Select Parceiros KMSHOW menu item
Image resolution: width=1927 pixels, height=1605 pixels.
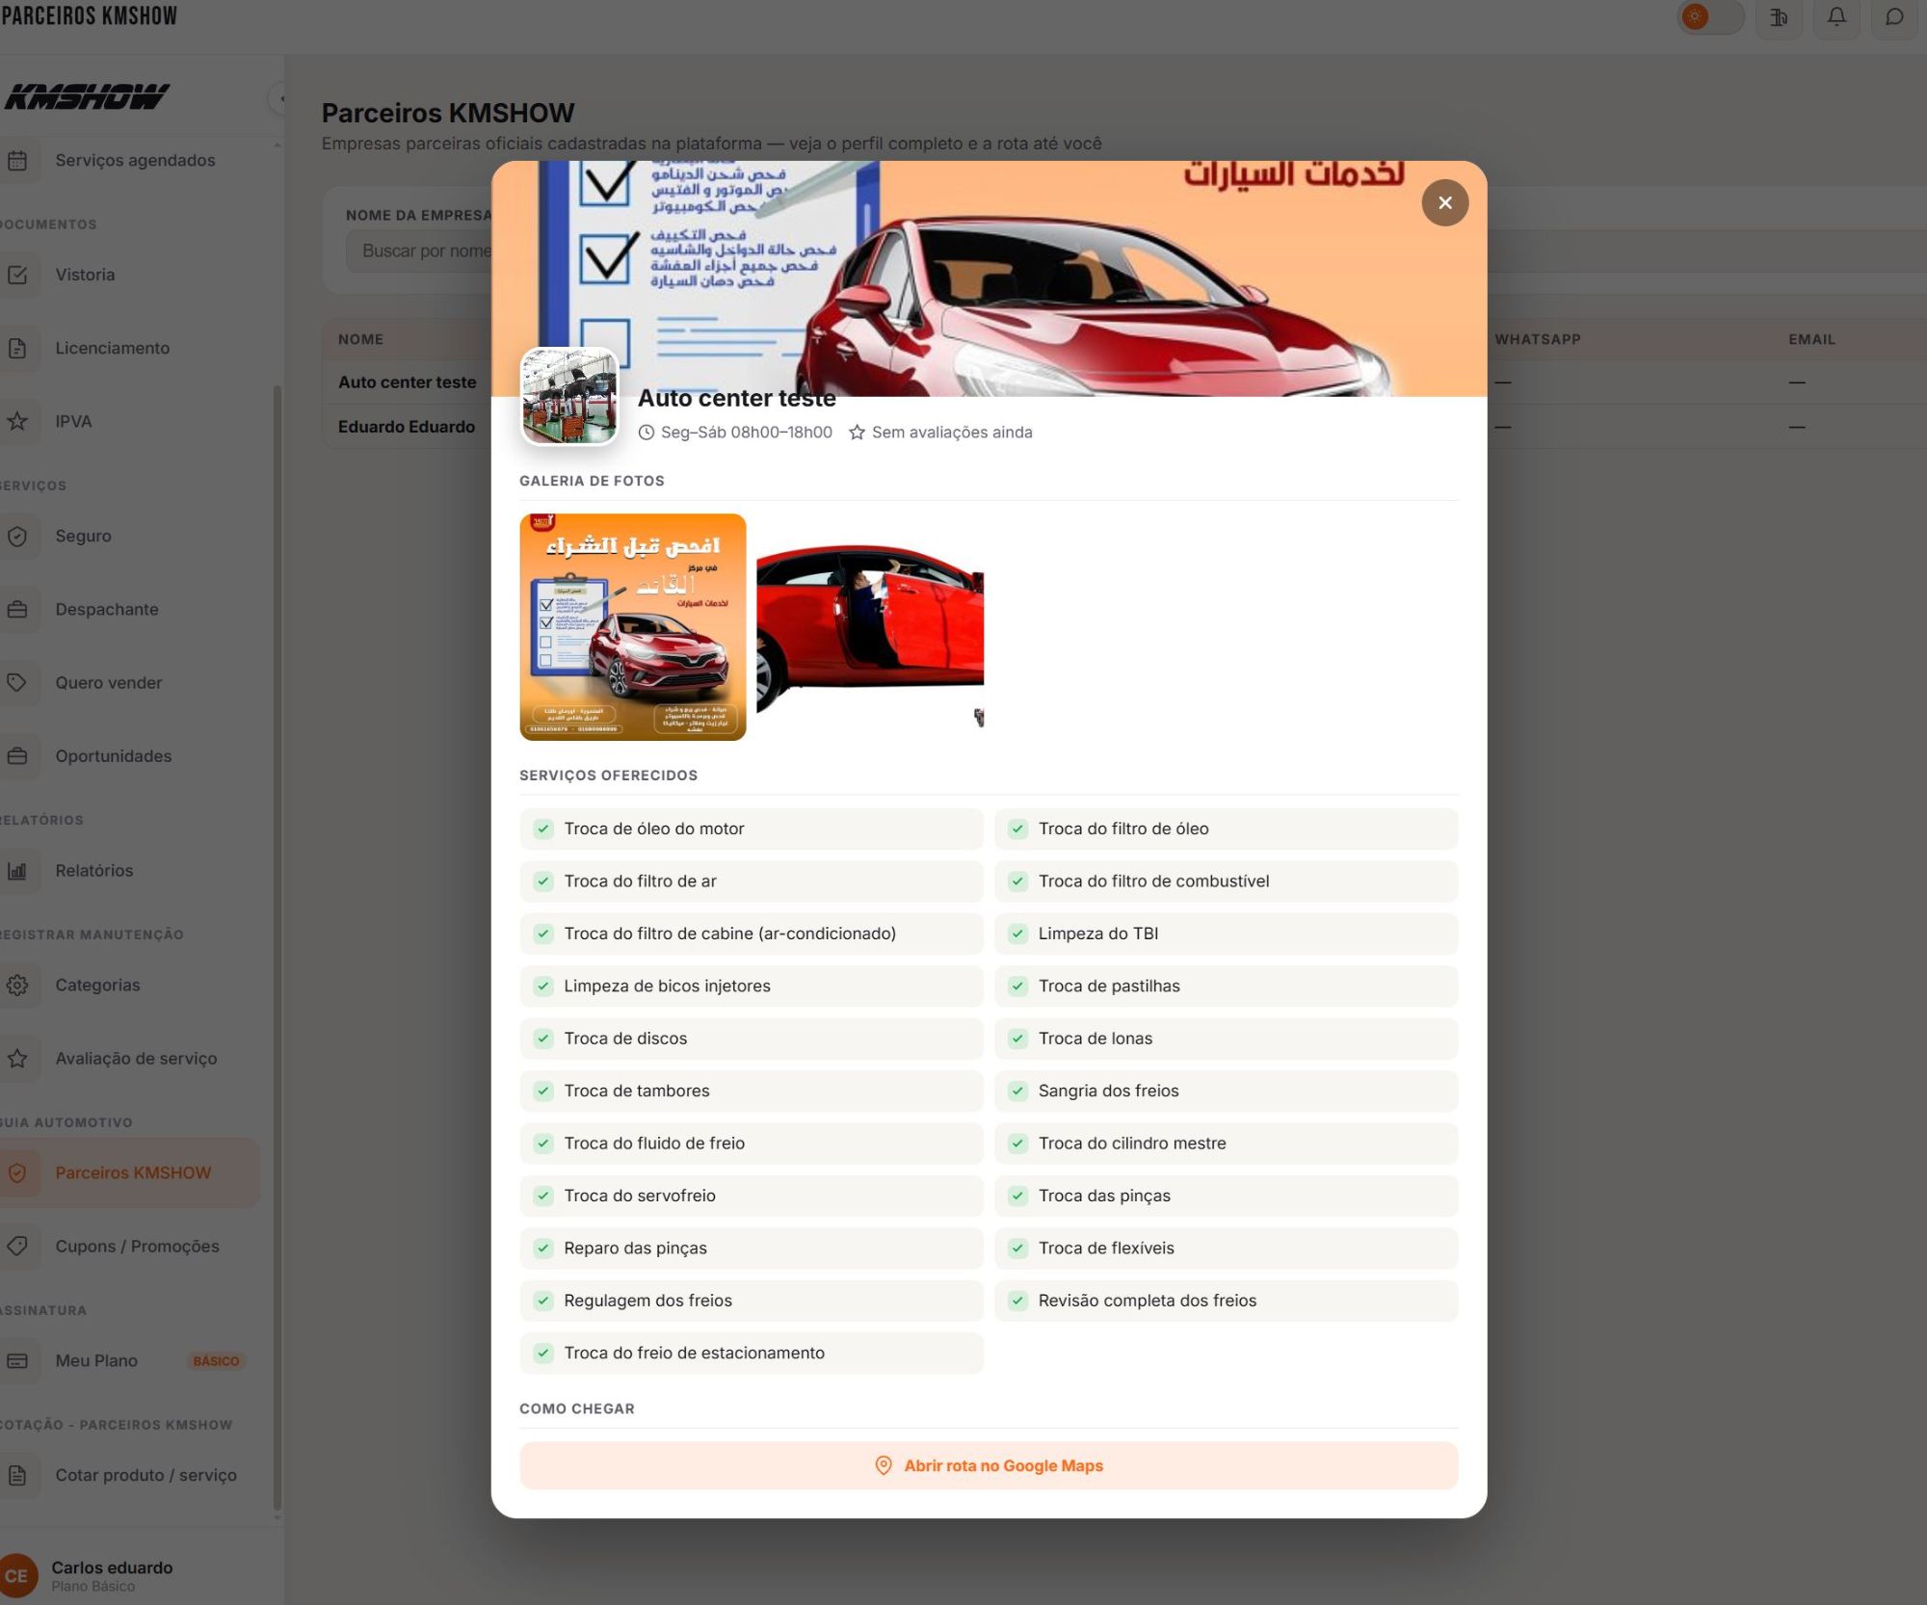tap(129, 1172)
